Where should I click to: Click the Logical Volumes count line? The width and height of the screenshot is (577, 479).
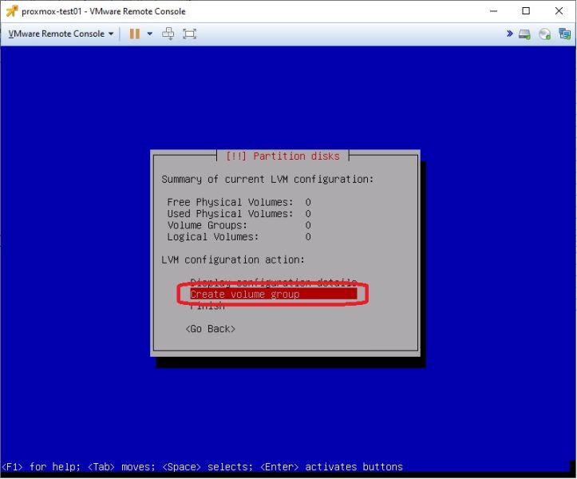tap(239, 236)
